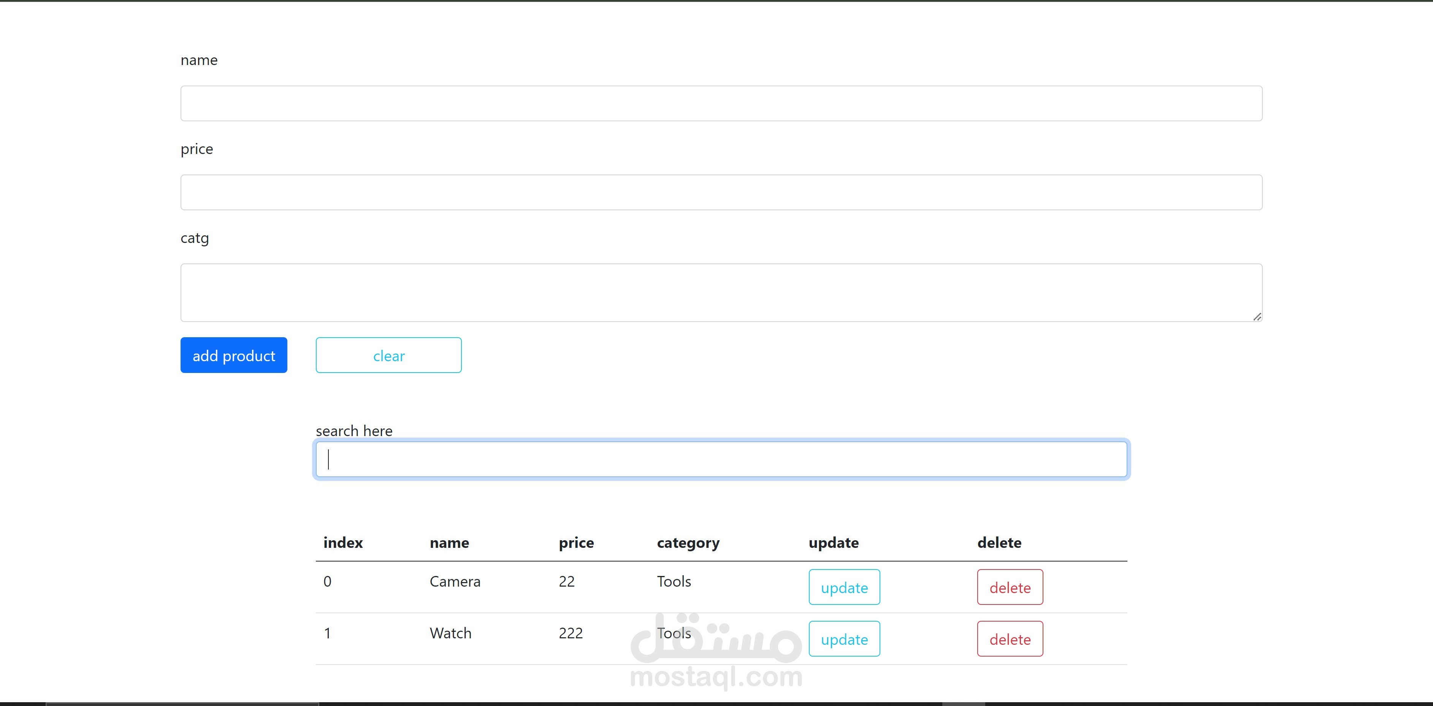Click the catg textarea resize handle
Screen dimensions: 1433x706
point(1257,317)
